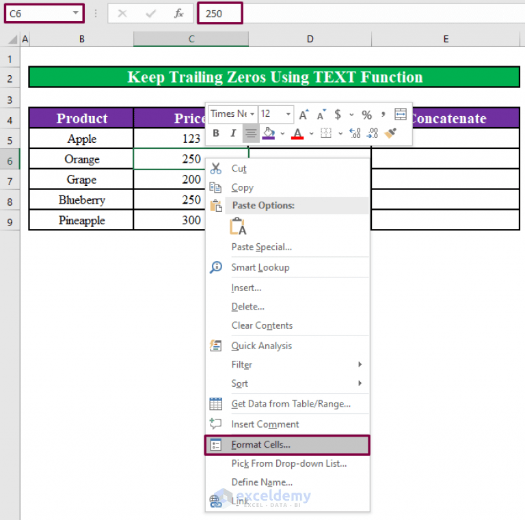
Task: Open Format Cells dialog from menu
Action: [x=287, y=445]
